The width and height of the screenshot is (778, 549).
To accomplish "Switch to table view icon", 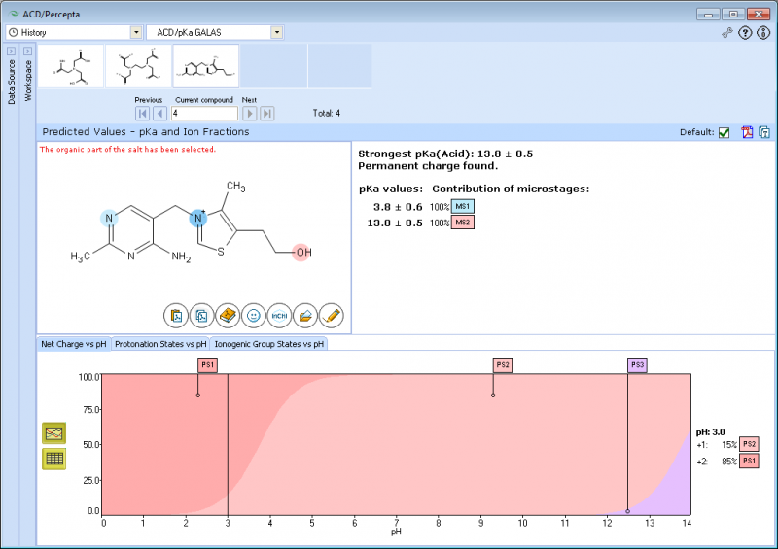I will (x=54, y=459).
